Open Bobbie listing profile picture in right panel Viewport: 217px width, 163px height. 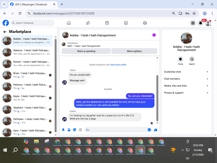[x=186, y=38]
